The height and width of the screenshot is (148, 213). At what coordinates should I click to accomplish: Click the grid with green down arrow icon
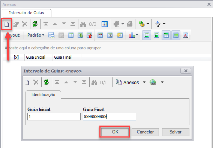point(80,36)
